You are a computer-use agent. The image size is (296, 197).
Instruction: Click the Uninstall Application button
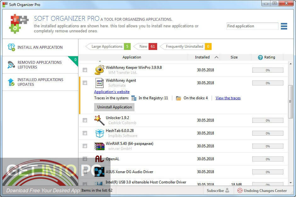(x=114, y=107)
